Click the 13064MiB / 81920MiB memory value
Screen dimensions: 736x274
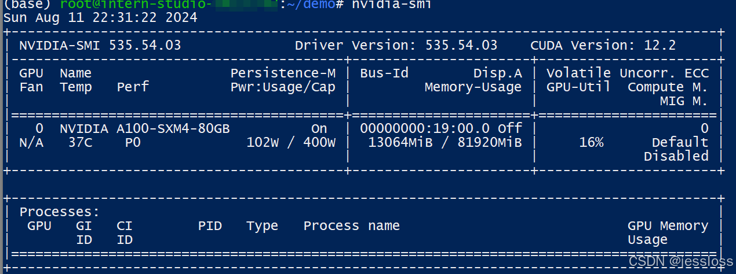coord(445,142)
